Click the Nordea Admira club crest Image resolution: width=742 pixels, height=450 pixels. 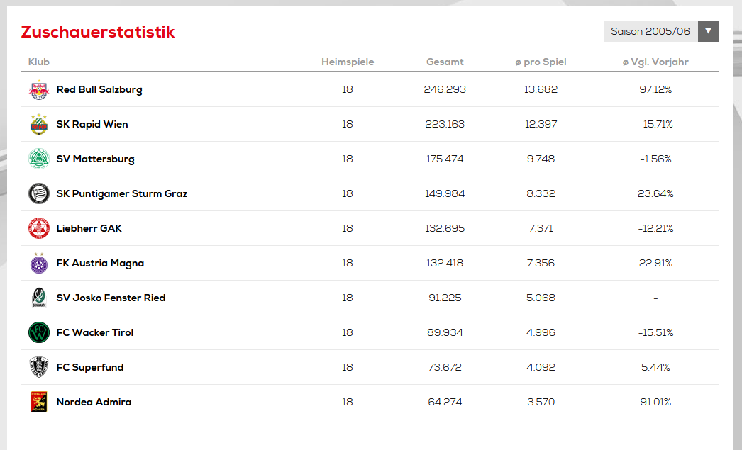pyautogui.click(x=39, y=402)
